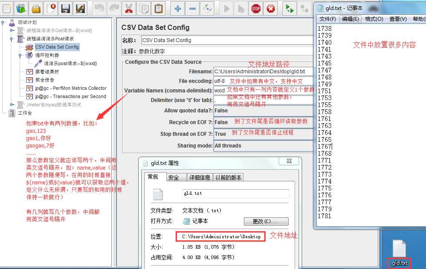Open Notepad 文件(F) menu
Viewport: 426px width, 269px height.
click(327, 19)
